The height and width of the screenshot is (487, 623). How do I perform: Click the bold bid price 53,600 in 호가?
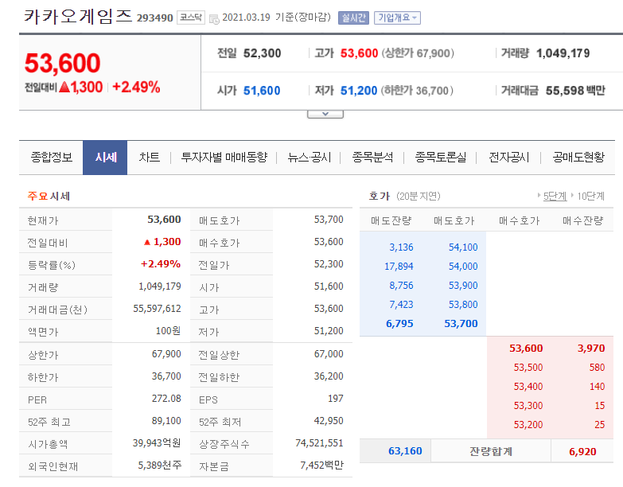(526, 349)
